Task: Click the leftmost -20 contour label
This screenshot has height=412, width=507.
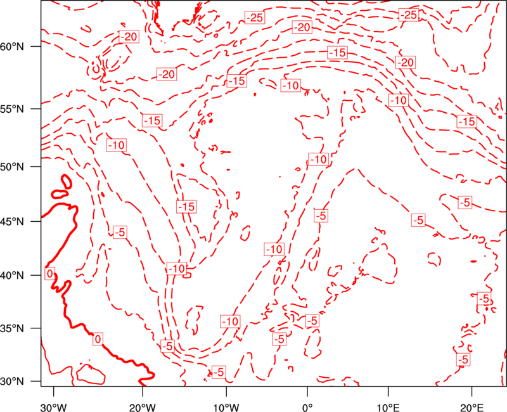Action: (x=129, y=37)
